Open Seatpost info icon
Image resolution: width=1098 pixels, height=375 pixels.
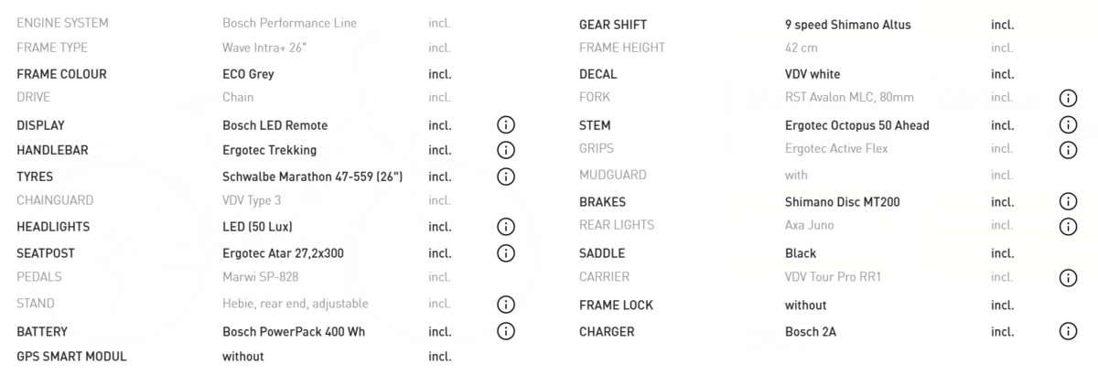[x=506, y=253]
